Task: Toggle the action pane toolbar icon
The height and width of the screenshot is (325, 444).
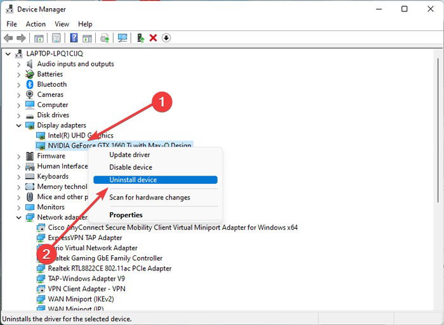Action: point(88,38)
